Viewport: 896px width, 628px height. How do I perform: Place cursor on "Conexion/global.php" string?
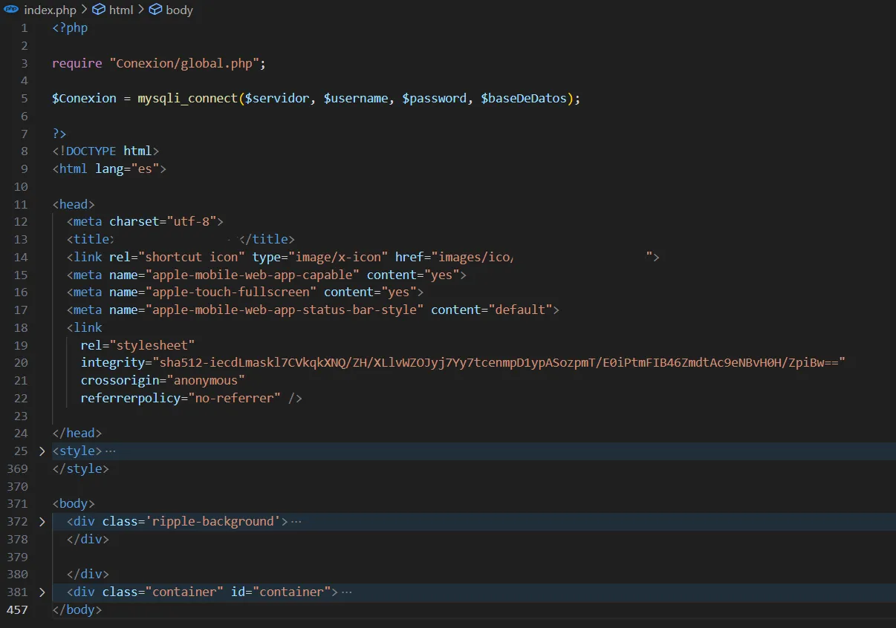184,63
